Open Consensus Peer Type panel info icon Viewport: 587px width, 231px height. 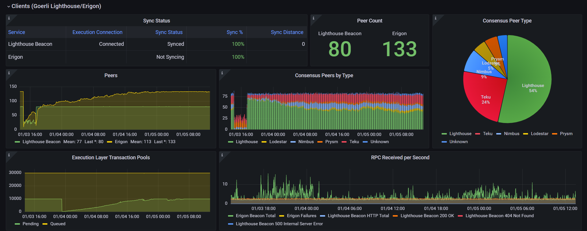click(436, 18)
